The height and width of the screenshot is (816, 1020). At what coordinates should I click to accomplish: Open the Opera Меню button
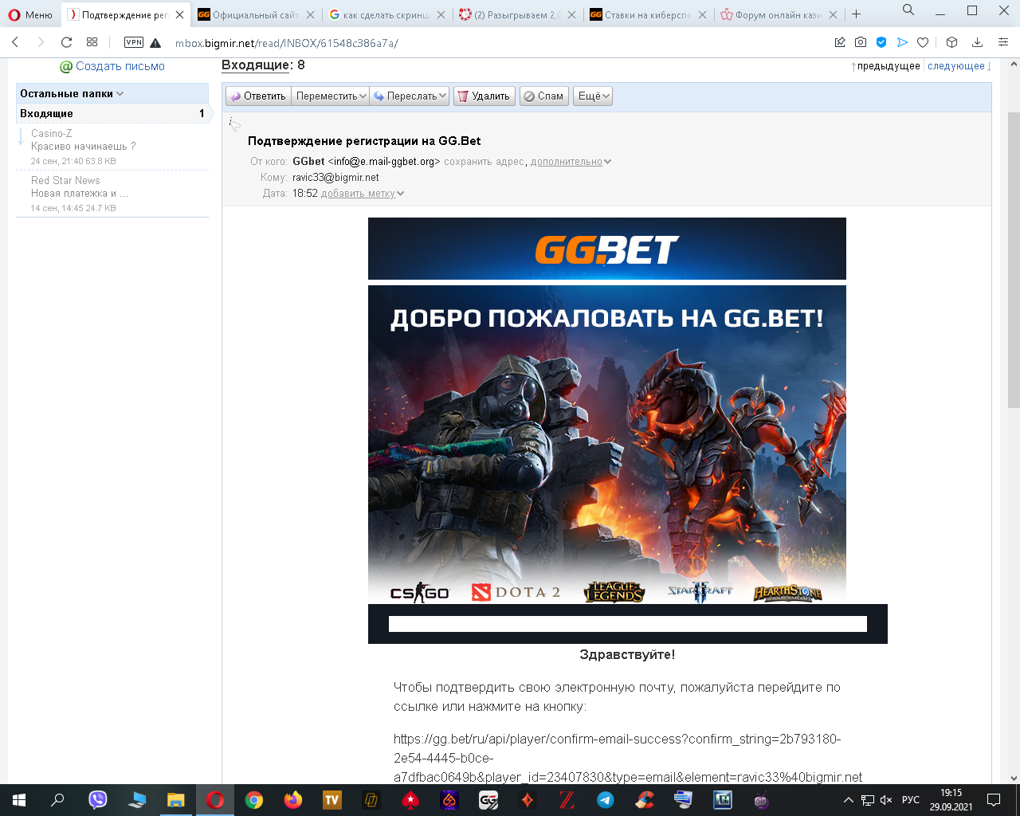(x=30, y=14)
